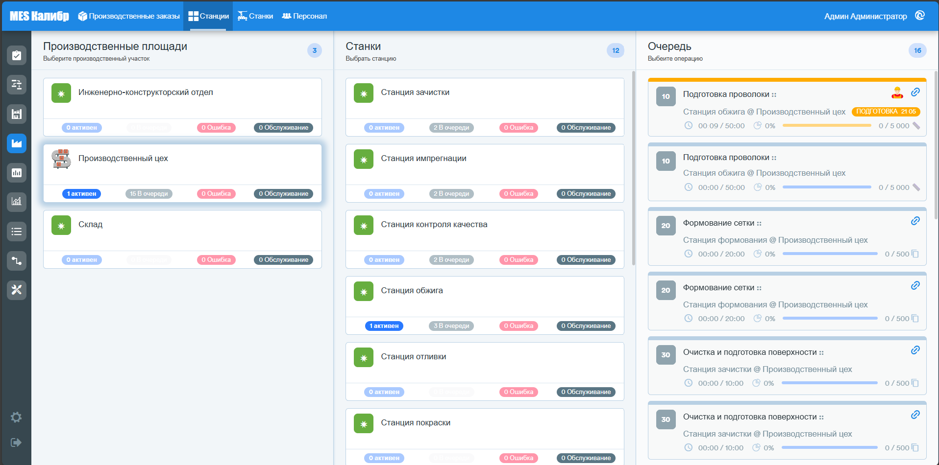Click the '1 активен' badge on Станция обжига
This screenshot has height=465, width=939.
384,326
